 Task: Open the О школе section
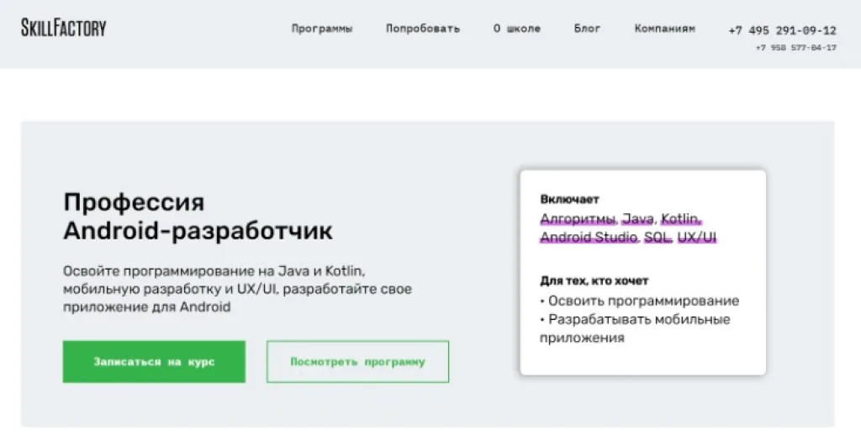(x=517, y=29)
